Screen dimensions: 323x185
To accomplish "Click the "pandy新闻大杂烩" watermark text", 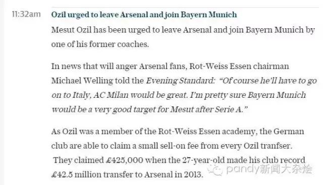I will [x=269, y=169].
